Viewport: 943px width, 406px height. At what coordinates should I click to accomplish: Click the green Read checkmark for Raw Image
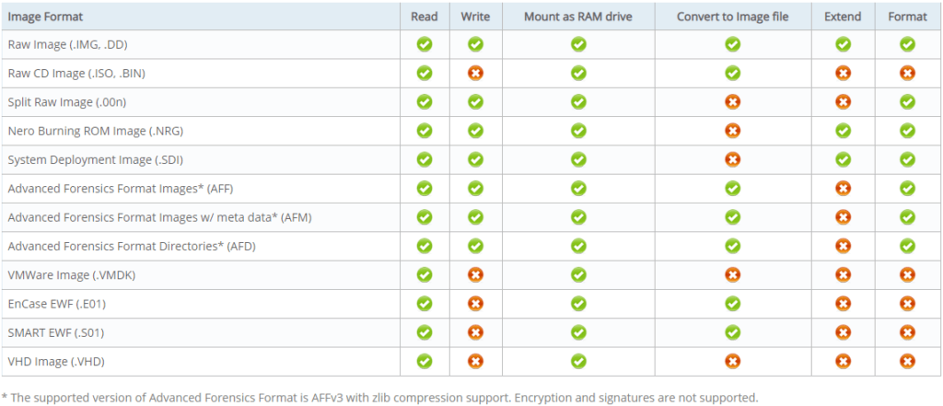(425, 43)
